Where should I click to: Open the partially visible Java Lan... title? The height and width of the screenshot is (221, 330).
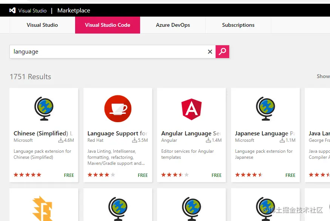pos(319,133)
